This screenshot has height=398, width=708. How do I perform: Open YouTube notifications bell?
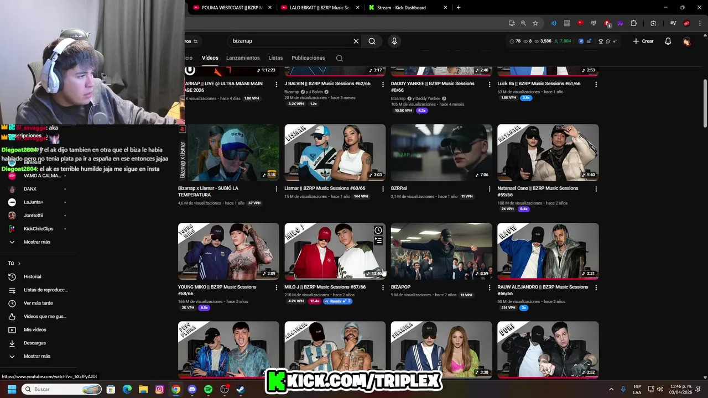[668, 41]
